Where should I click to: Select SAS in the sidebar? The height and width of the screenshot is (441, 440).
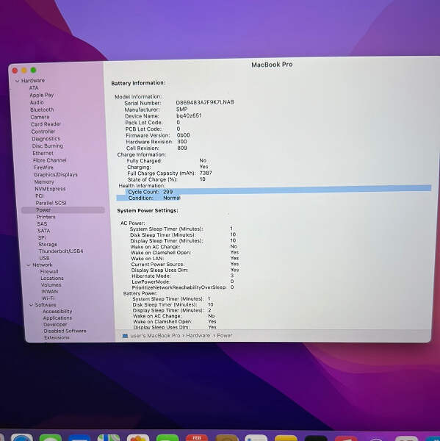[x=42, y=224]
